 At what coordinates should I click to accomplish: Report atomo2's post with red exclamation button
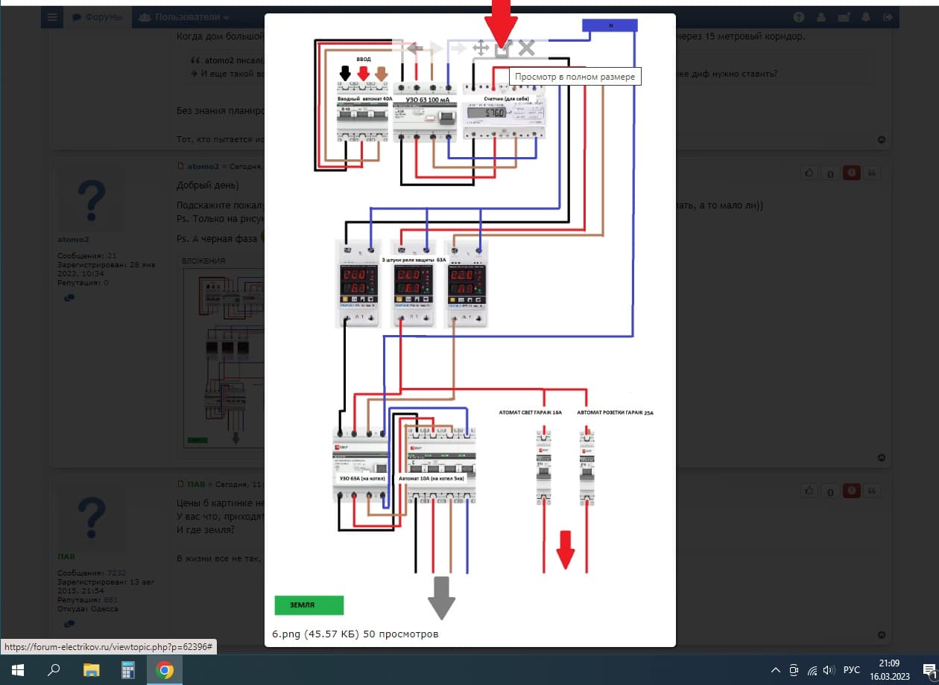pos(851,173)
